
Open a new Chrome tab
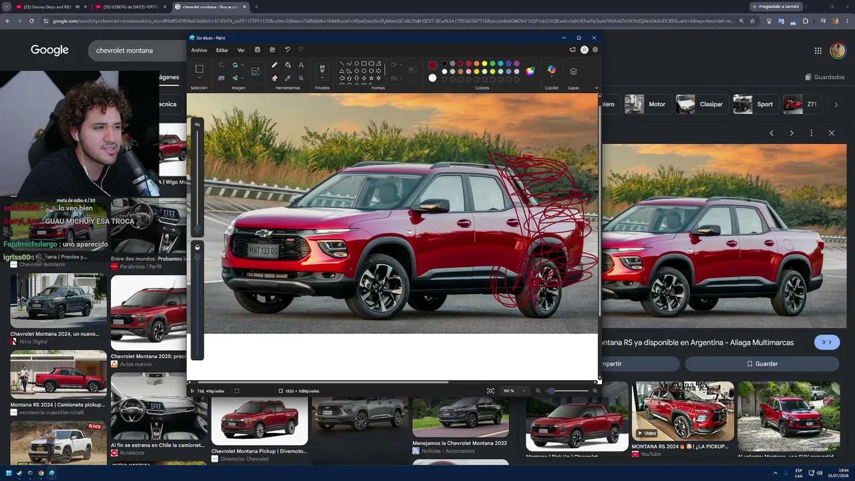pos(256,7)
